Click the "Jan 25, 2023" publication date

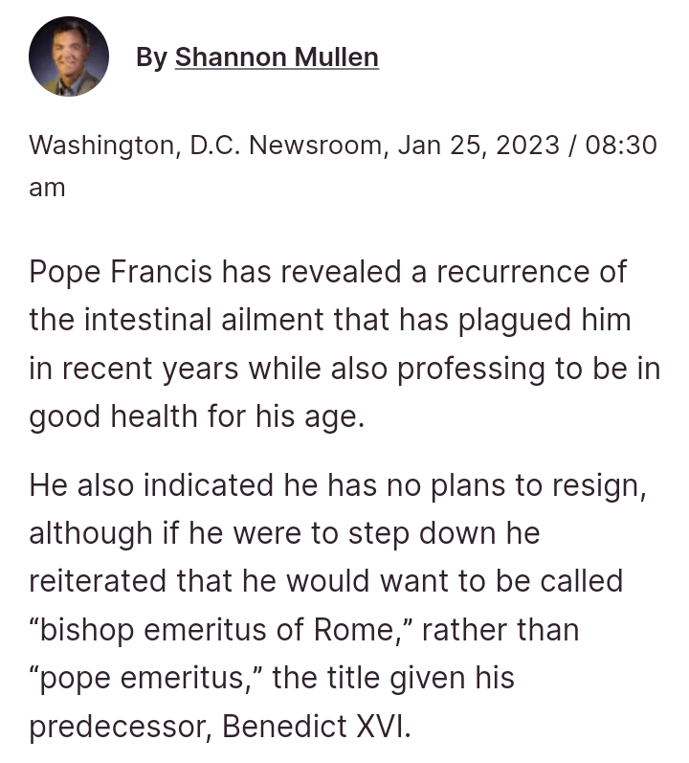pos(478,146)
